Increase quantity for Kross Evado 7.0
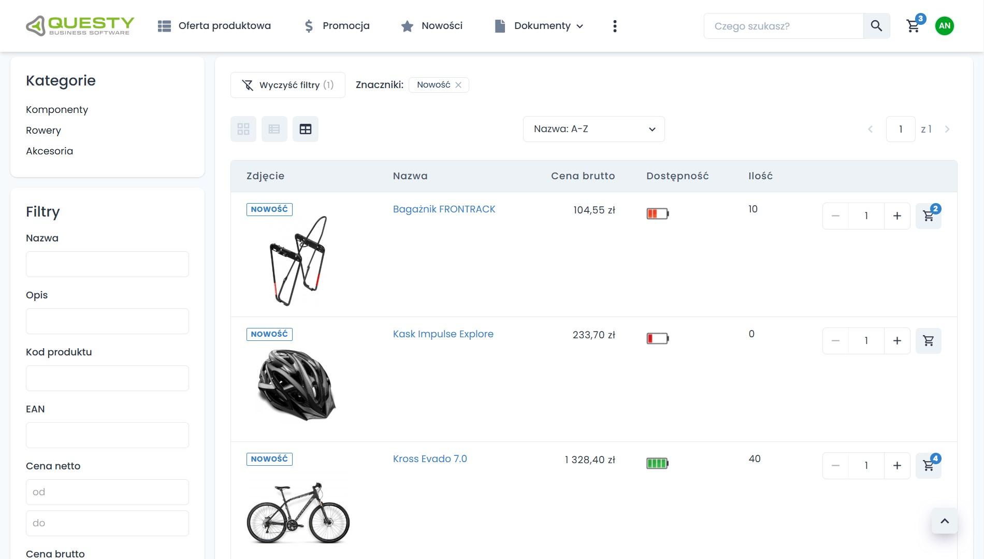This screenshot has width=984, height=559. pyautogui.click(x=897, y=466)
